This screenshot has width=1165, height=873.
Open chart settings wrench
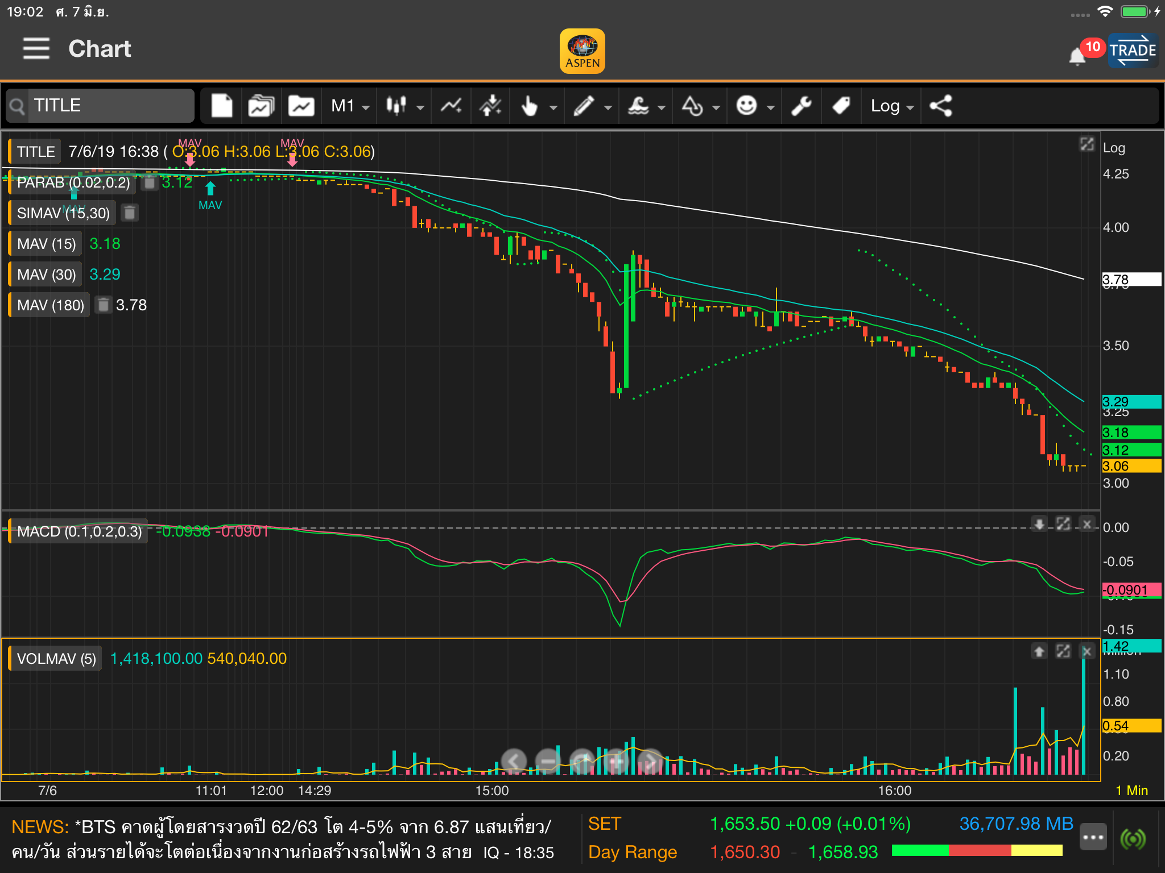tap(802, 106)
